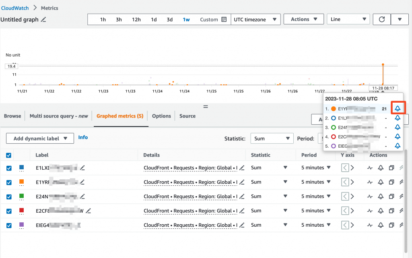Open the Info link
This screenshot has height=258, width=412.
tap(83, 137)
